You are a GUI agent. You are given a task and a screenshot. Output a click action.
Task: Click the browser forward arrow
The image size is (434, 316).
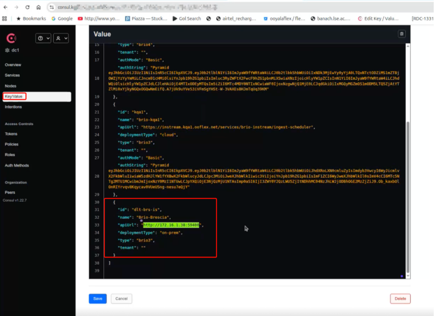point(16,7)
